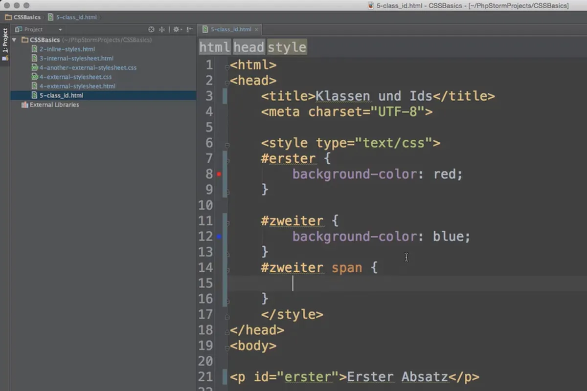Click the UTF-8 charset value
Image resolution: width=587 pixels, height=391 pixels.
click(397, 111)
